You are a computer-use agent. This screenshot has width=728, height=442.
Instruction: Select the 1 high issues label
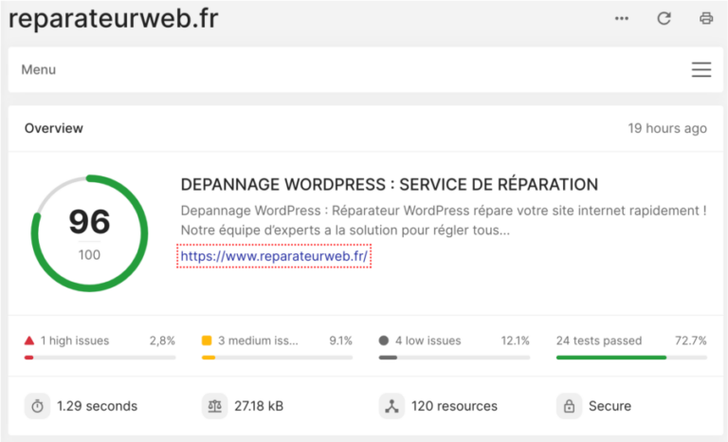pos(75,341)
